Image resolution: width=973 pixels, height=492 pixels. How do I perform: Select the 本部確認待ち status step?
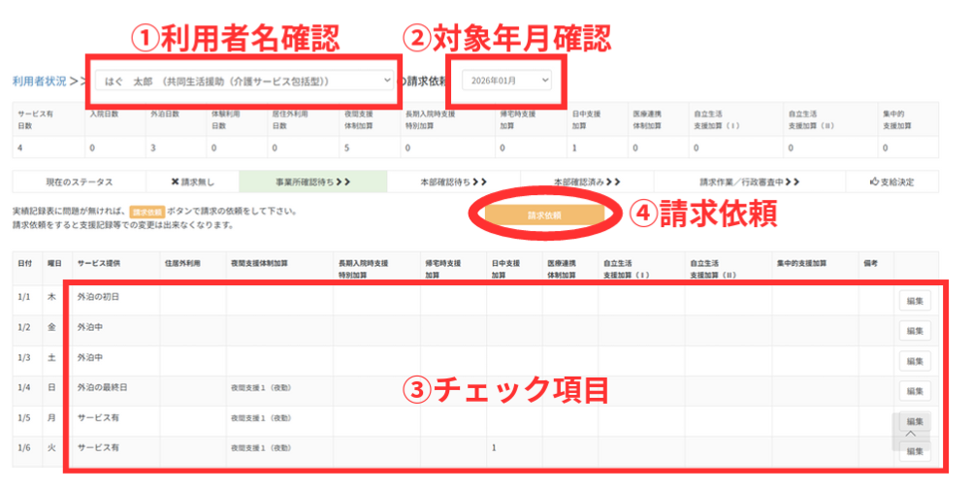click(454, 181)
